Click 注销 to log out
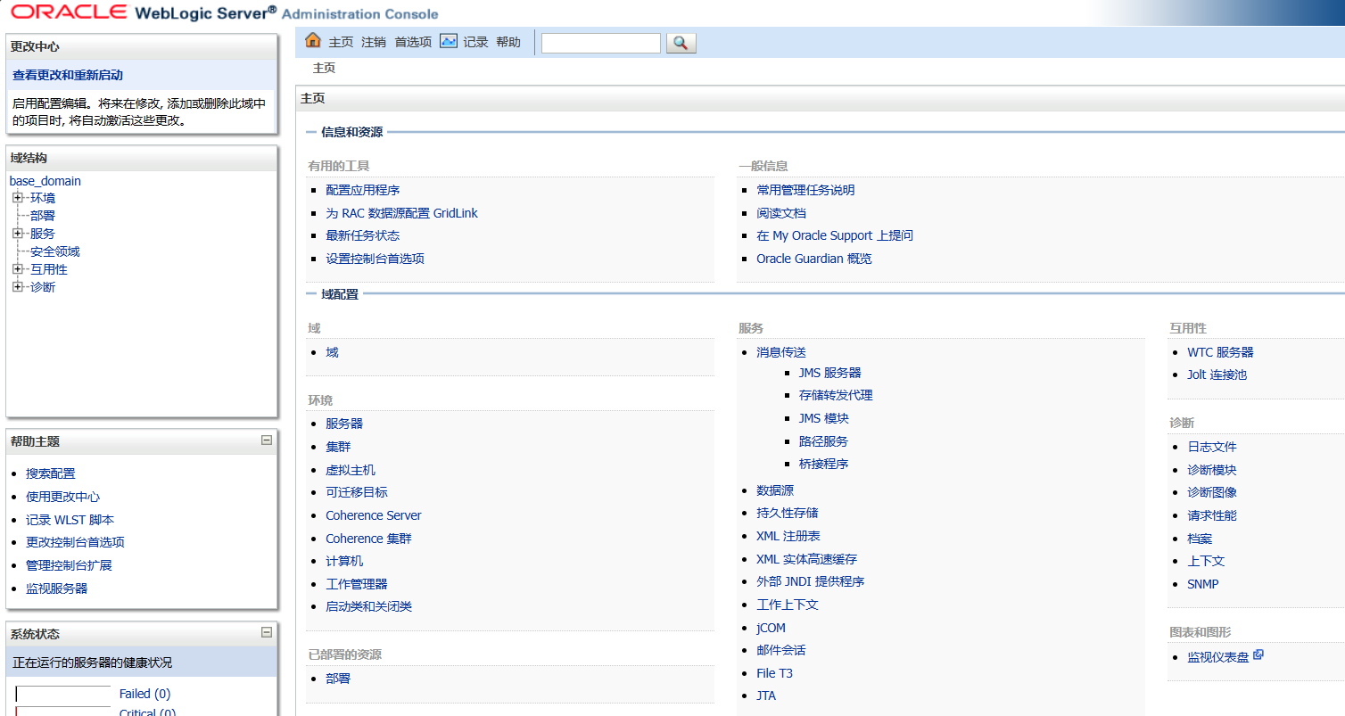This screenshot has height=716, width=1345. click(374, 42)
